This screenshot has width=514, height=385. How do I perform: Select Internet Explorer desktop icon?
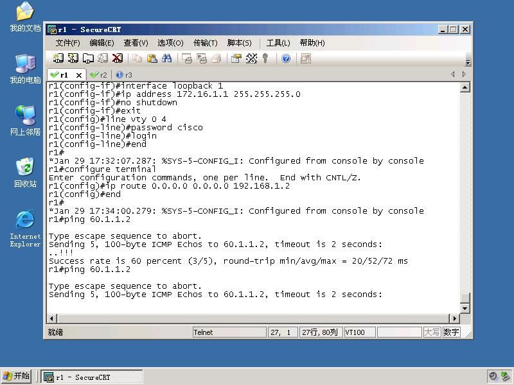(25, 229)
